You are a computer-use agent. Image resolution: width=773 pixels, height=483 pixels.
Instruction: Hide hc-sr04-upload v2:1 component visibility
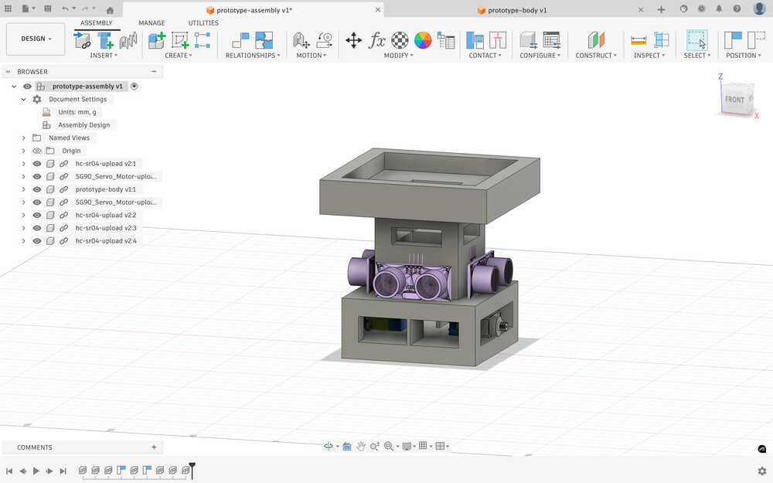(36, 164)
